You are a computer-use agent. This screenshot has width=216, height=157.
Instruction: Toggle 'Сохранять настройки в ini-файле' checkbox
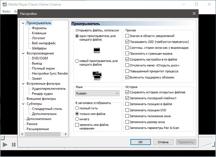click(x=127, y=59)
